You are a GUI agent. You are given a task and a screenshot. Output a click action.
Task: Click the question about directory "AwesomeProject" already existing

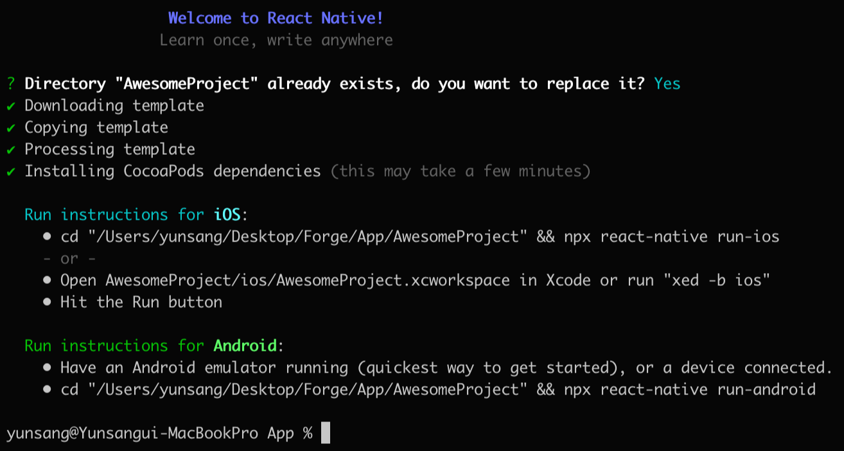point(335,84)
